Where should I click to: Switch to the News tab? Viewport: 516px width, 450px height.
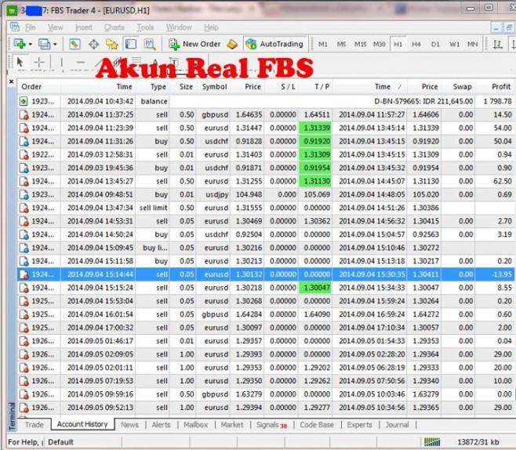pyautogui.click(x=129, y=425)
